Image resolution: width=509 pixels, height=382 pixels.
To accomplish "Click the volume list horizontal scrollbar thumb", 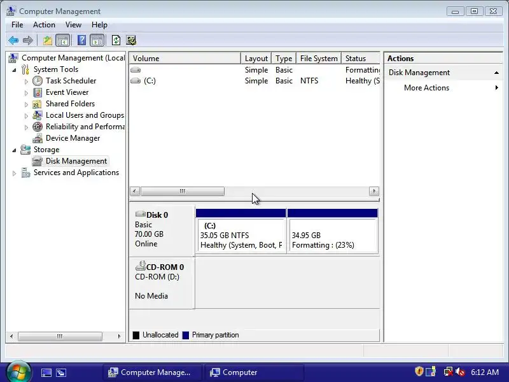I will [183, 192].
